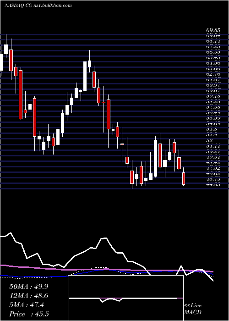
Task: Click the last red candle at the chart's right end
Action: pos(184,178)
